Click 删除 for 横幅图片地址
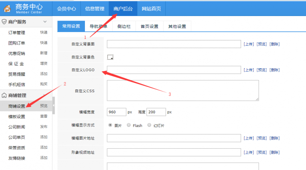 (275, 138)
